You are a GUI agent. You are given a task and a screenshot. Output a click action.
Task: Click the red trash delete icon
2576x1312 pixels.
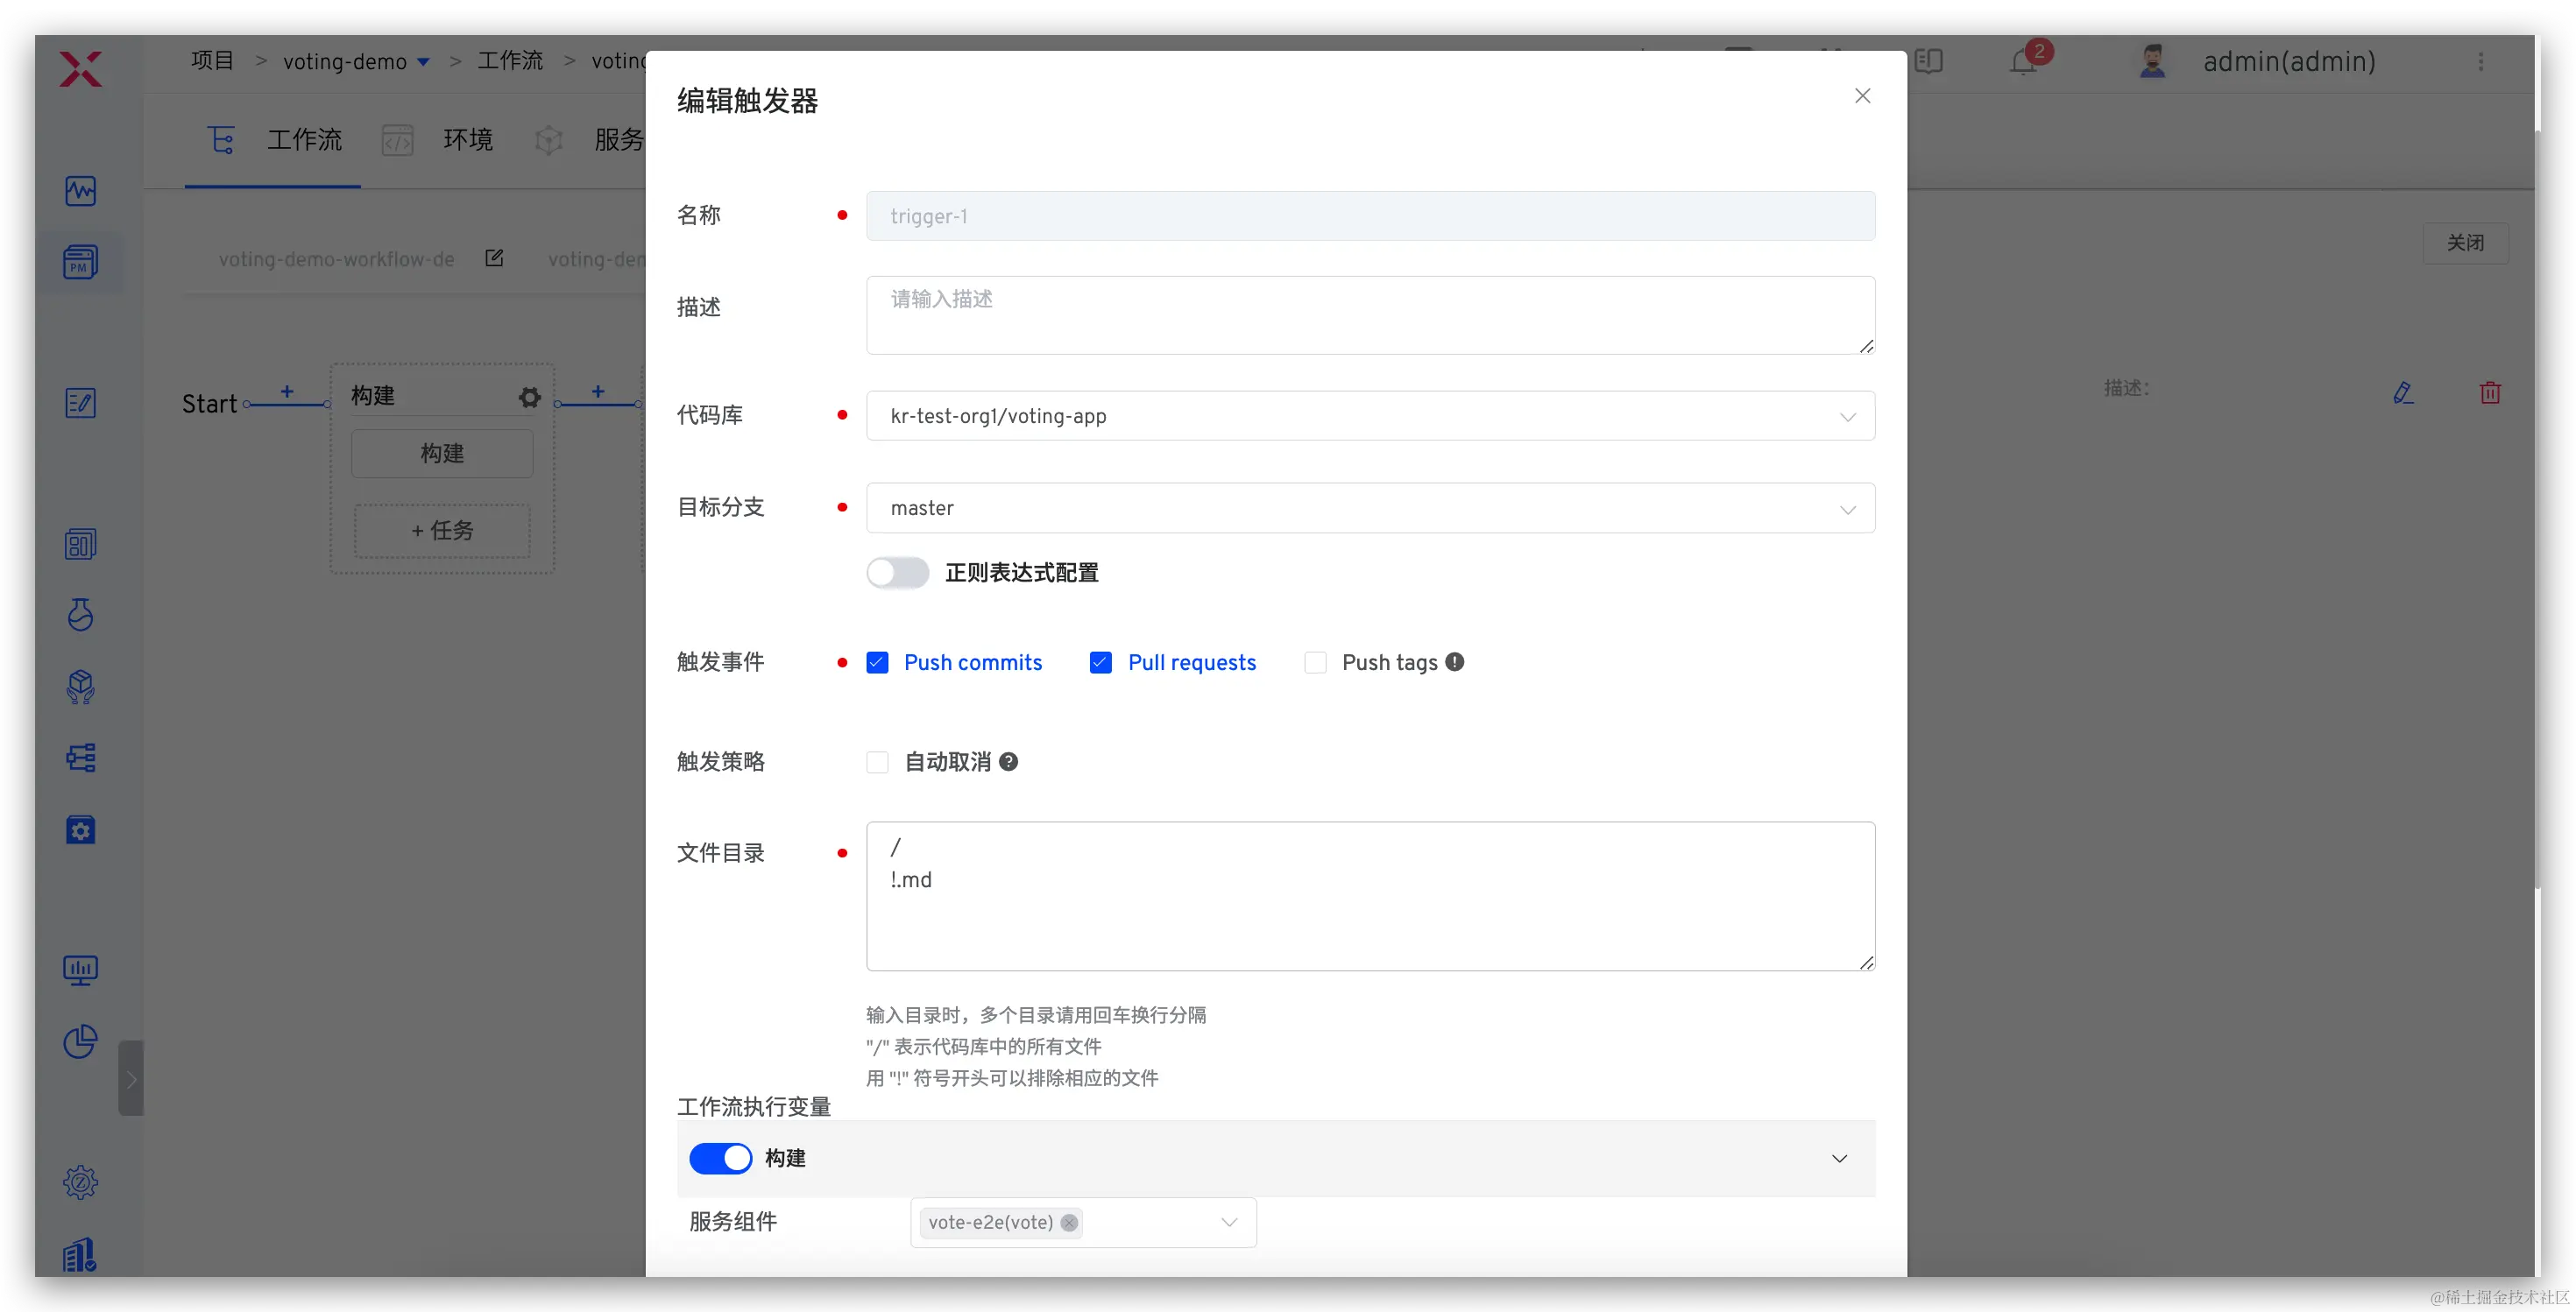click(x=2490, y=392)
